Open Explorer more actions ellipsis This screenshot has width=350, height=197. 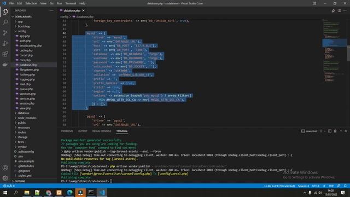[x=52, y=10]
